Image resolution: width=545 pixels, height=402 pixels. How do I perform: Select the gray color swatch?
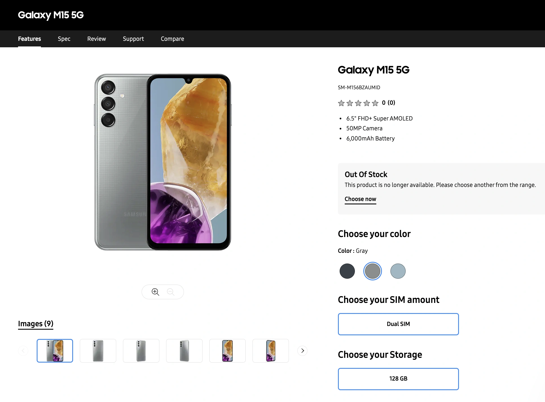click(x=373, y=271)
